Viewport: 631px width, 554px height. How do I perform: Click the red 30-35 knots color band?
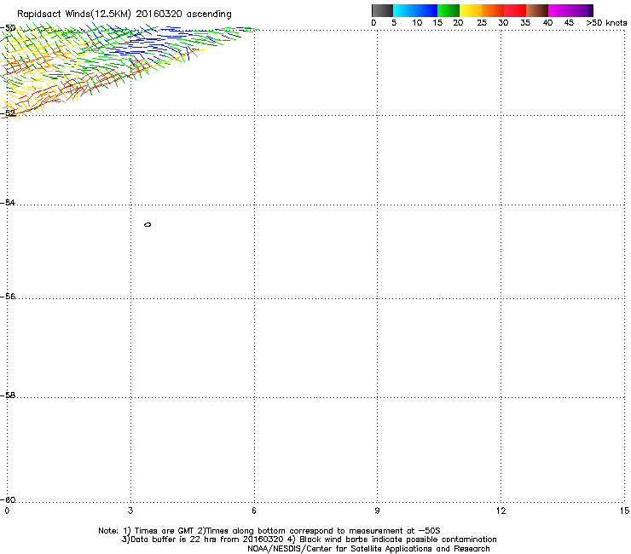pos(515,10)
